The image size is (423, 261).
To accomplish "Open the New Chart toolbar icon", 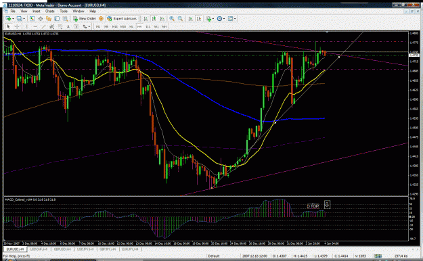I will 8,18.
